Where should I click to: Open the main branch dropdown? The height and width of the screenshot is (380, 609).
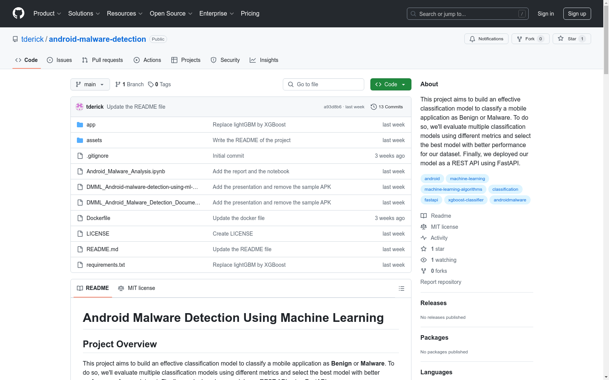coord(90,84)
